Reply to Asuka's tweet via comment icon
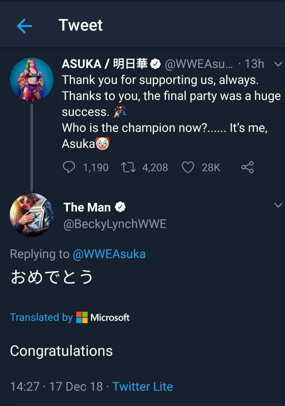 tap(69, 167)
